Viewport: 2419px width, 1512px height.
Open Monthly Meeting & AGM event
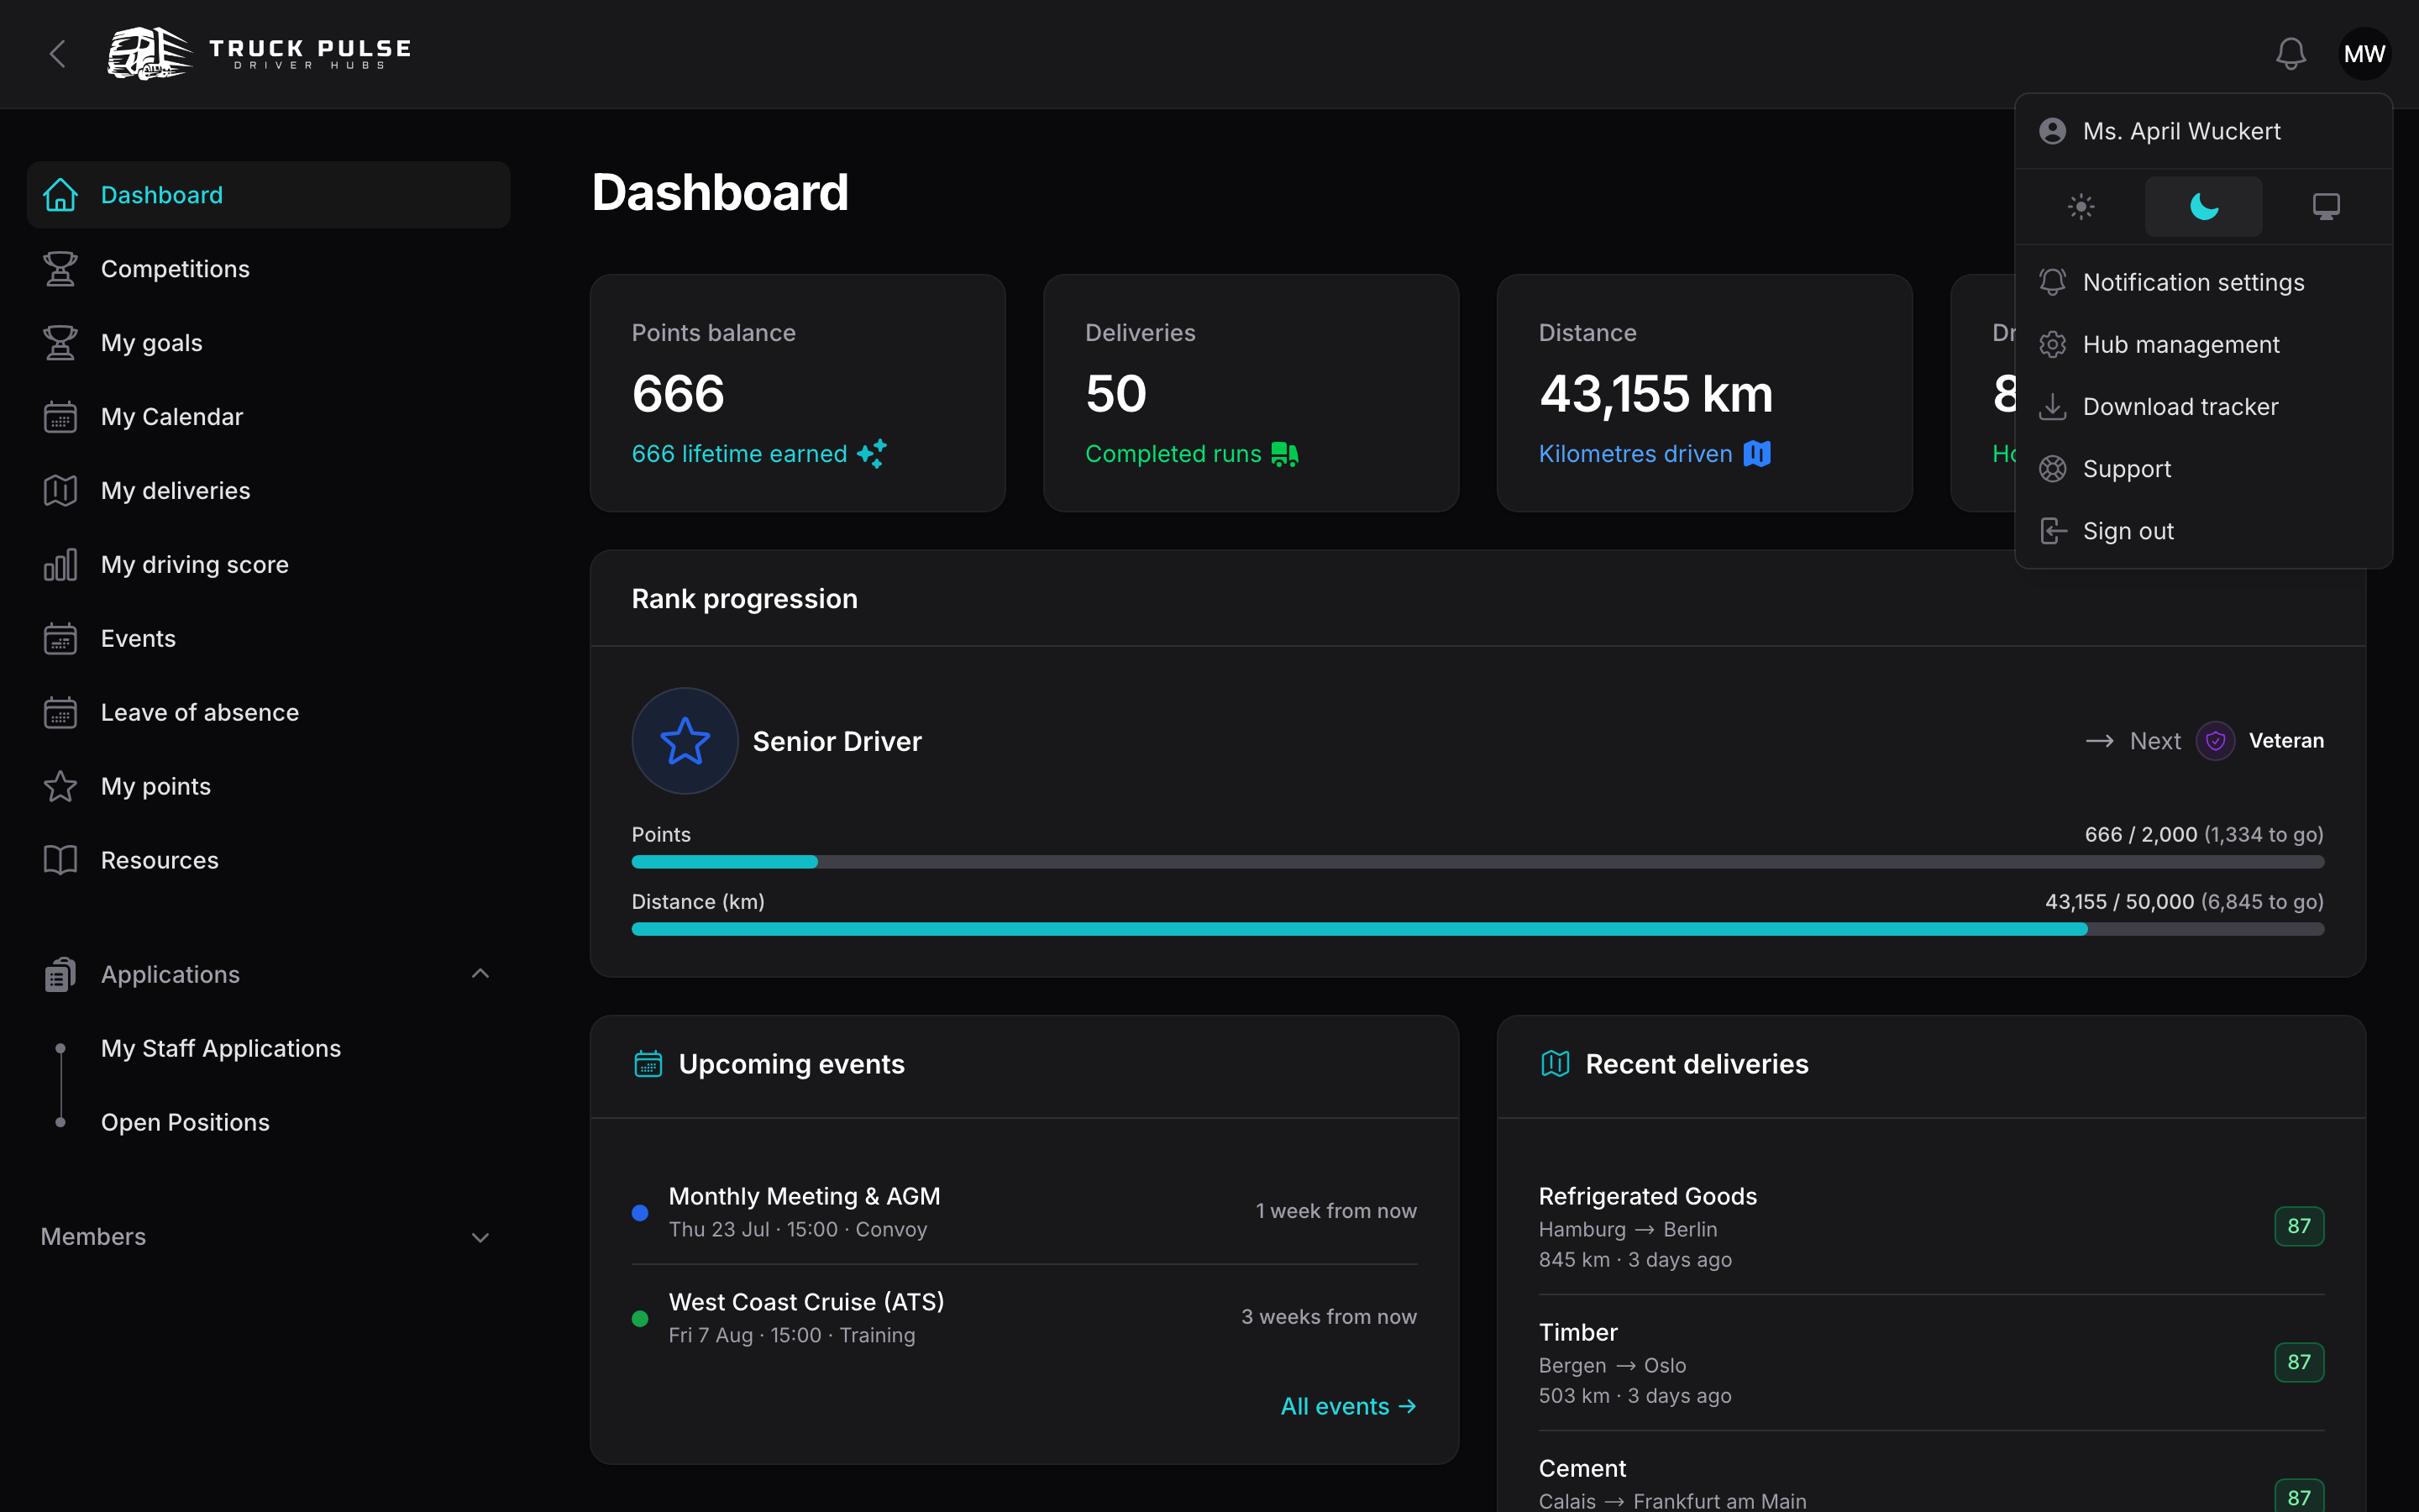pos(1025,1212)
